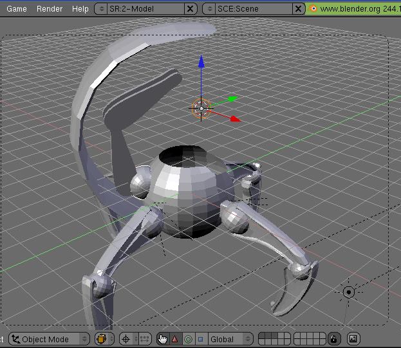This screenshot has width=401, height=348.
Task: Delete the SCE:Scene with its X button
Action: [299, 9]
